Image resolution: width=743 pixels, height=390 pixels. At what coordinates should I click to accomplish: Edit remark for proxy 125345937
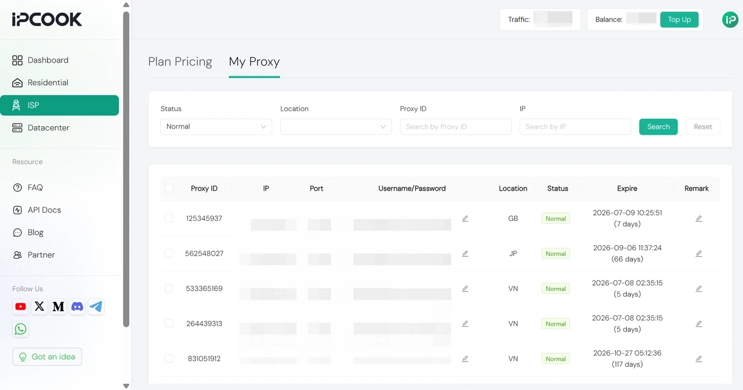coord(699,218)
